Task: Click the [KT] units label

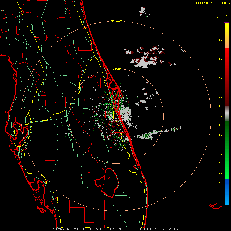Action: tap(219, 18)
